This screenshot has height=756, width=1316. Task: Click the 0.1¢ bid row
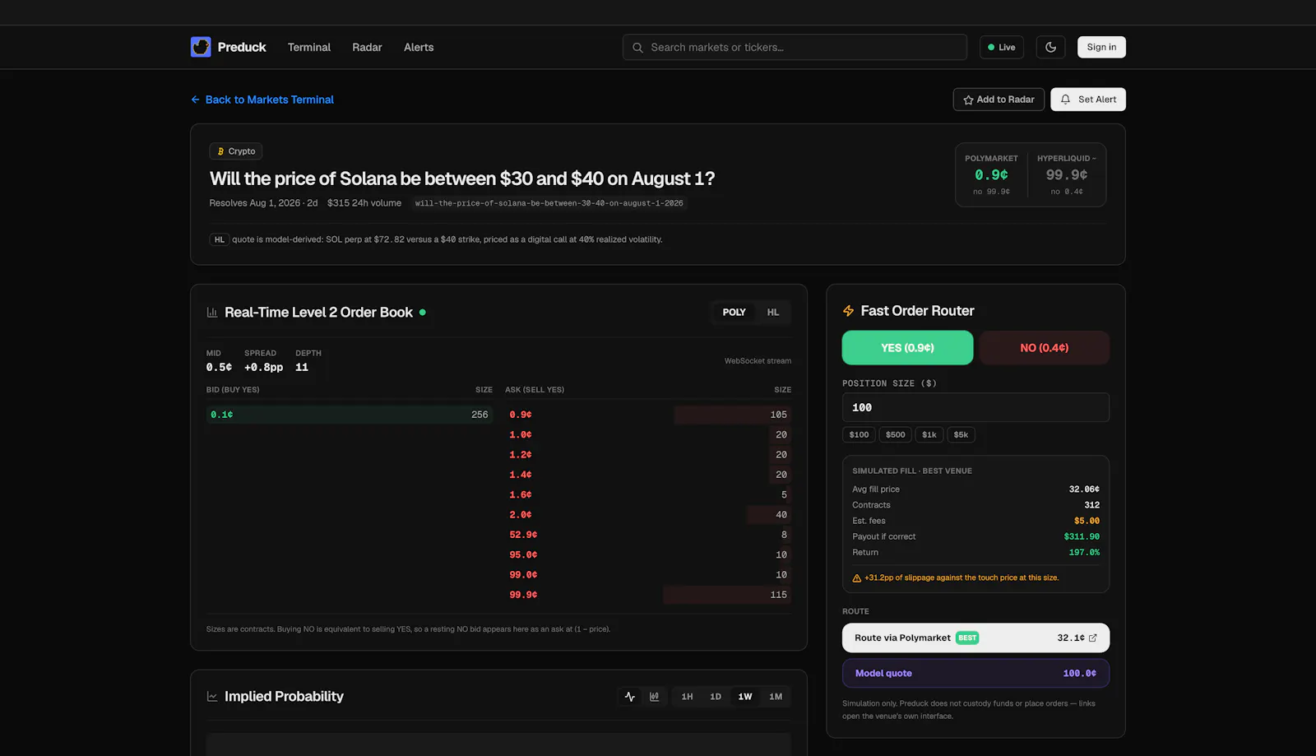point(350,415)
